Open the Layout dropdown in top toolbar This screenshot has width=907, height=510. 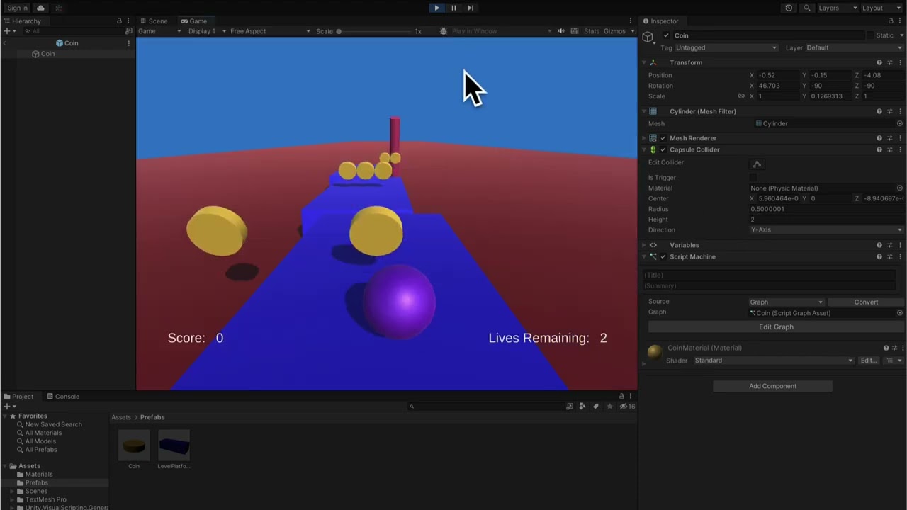[881, 8]
